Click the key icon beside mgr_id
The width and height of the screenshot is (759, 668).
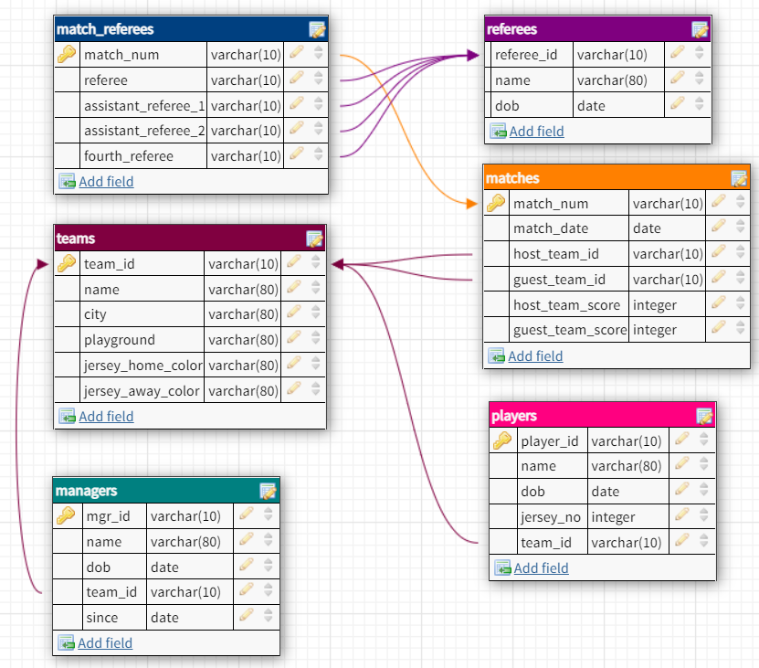tap(66, 516)
